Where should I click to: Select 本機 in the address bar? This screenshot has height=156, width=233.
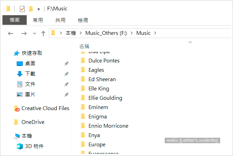point(71,33)
